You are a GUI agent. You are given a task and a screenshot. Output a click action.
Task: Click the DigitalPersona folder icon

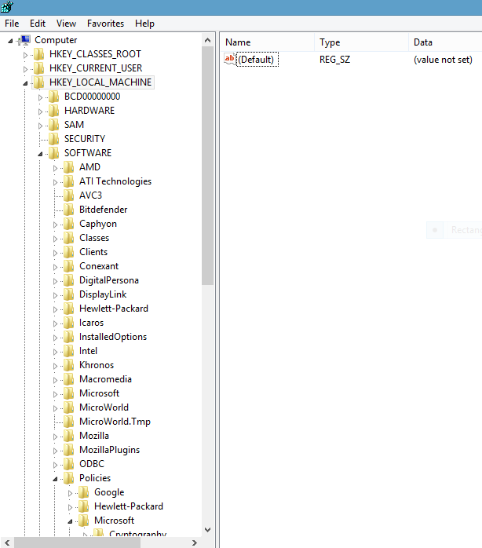[x=68, y=280]
